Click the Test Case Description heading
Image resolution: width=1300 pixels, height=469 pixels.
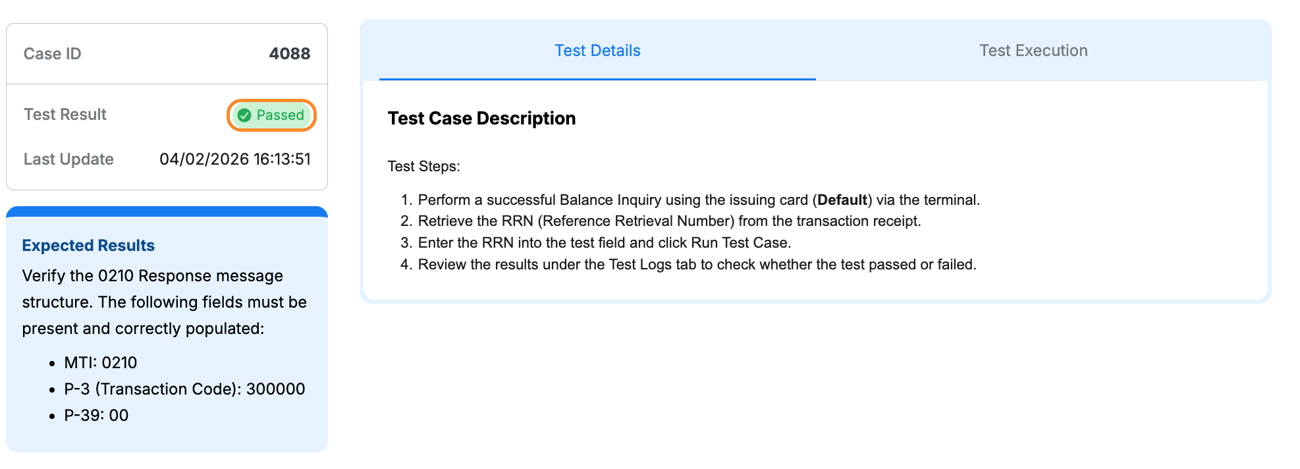(x=481, y=118)
